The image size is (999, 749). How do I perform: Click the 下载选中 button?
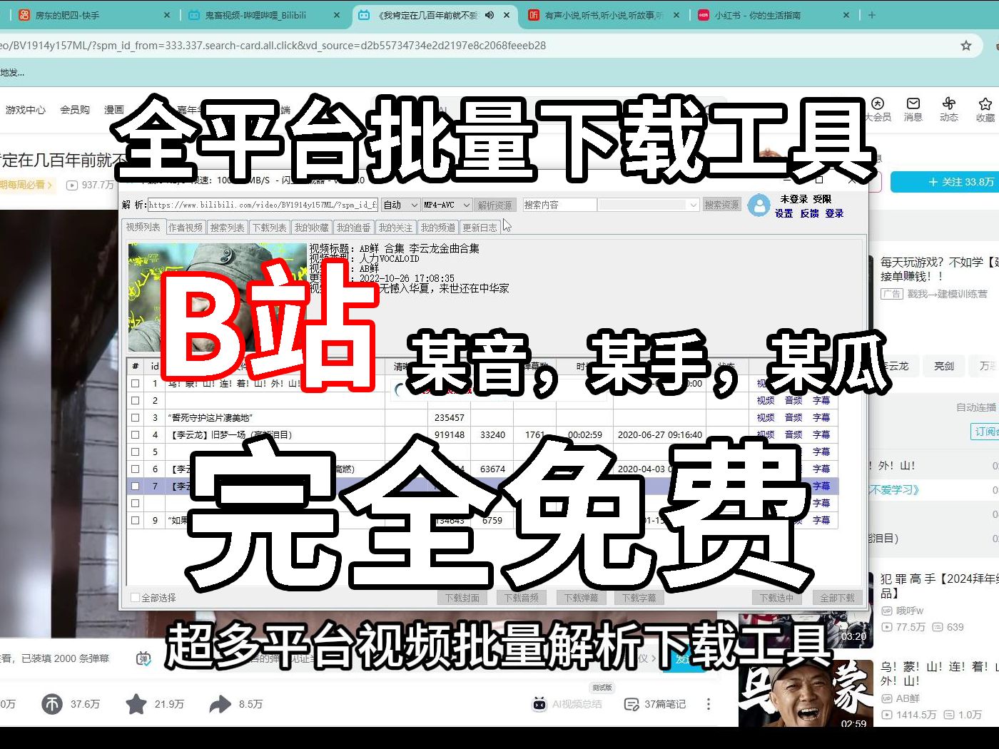(776, 598)
